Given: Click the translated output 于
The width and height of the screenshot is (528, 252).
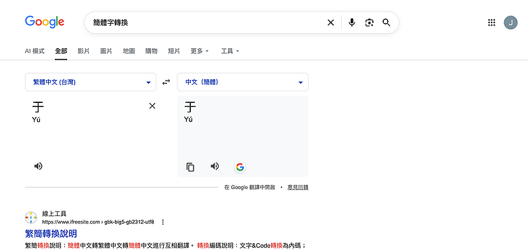Looking at the screenshot, I should pos(190,108).
